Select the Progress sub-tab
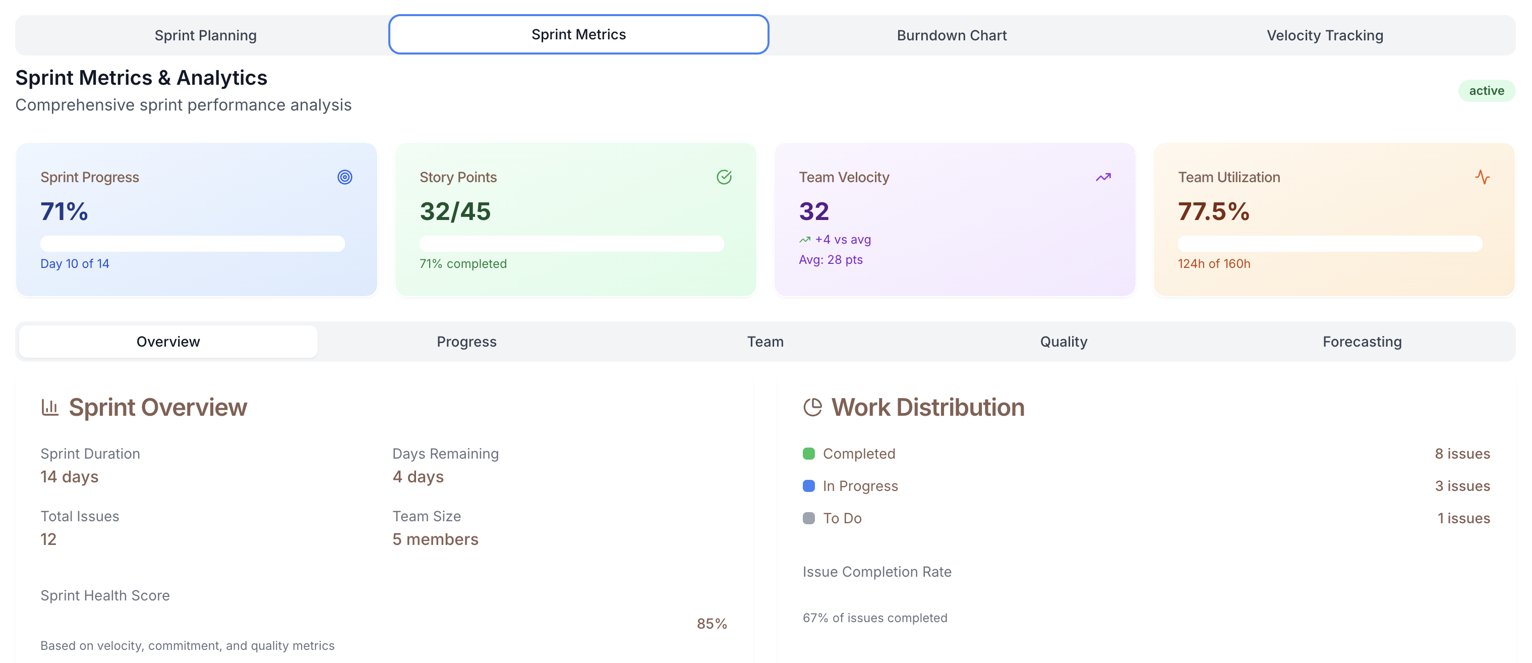The width and height of the screenshot is (1532, 663). pos(466,342)
